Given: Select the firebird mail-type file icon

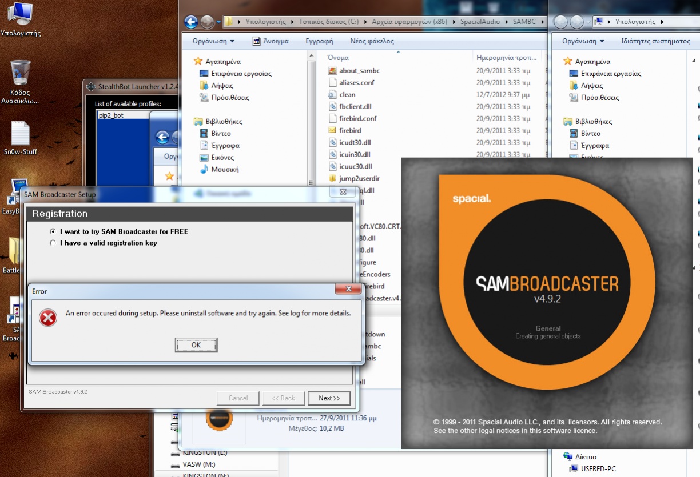Looking at the screenshot, I should click(x=333, y=131).
